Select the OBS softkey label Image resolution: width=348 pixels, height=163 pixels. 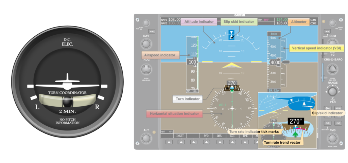coord(219,136)
